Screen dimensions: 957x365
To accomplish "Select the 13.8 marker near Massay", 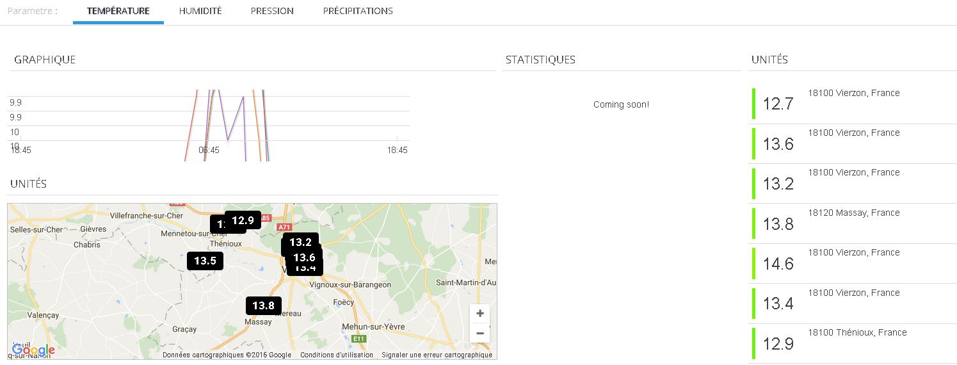I will click(263, 306).
